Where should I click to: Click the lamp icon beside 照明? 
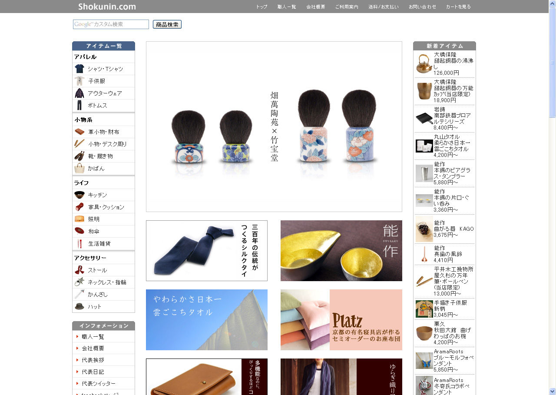pyautogui.click(x=79, y=219)
